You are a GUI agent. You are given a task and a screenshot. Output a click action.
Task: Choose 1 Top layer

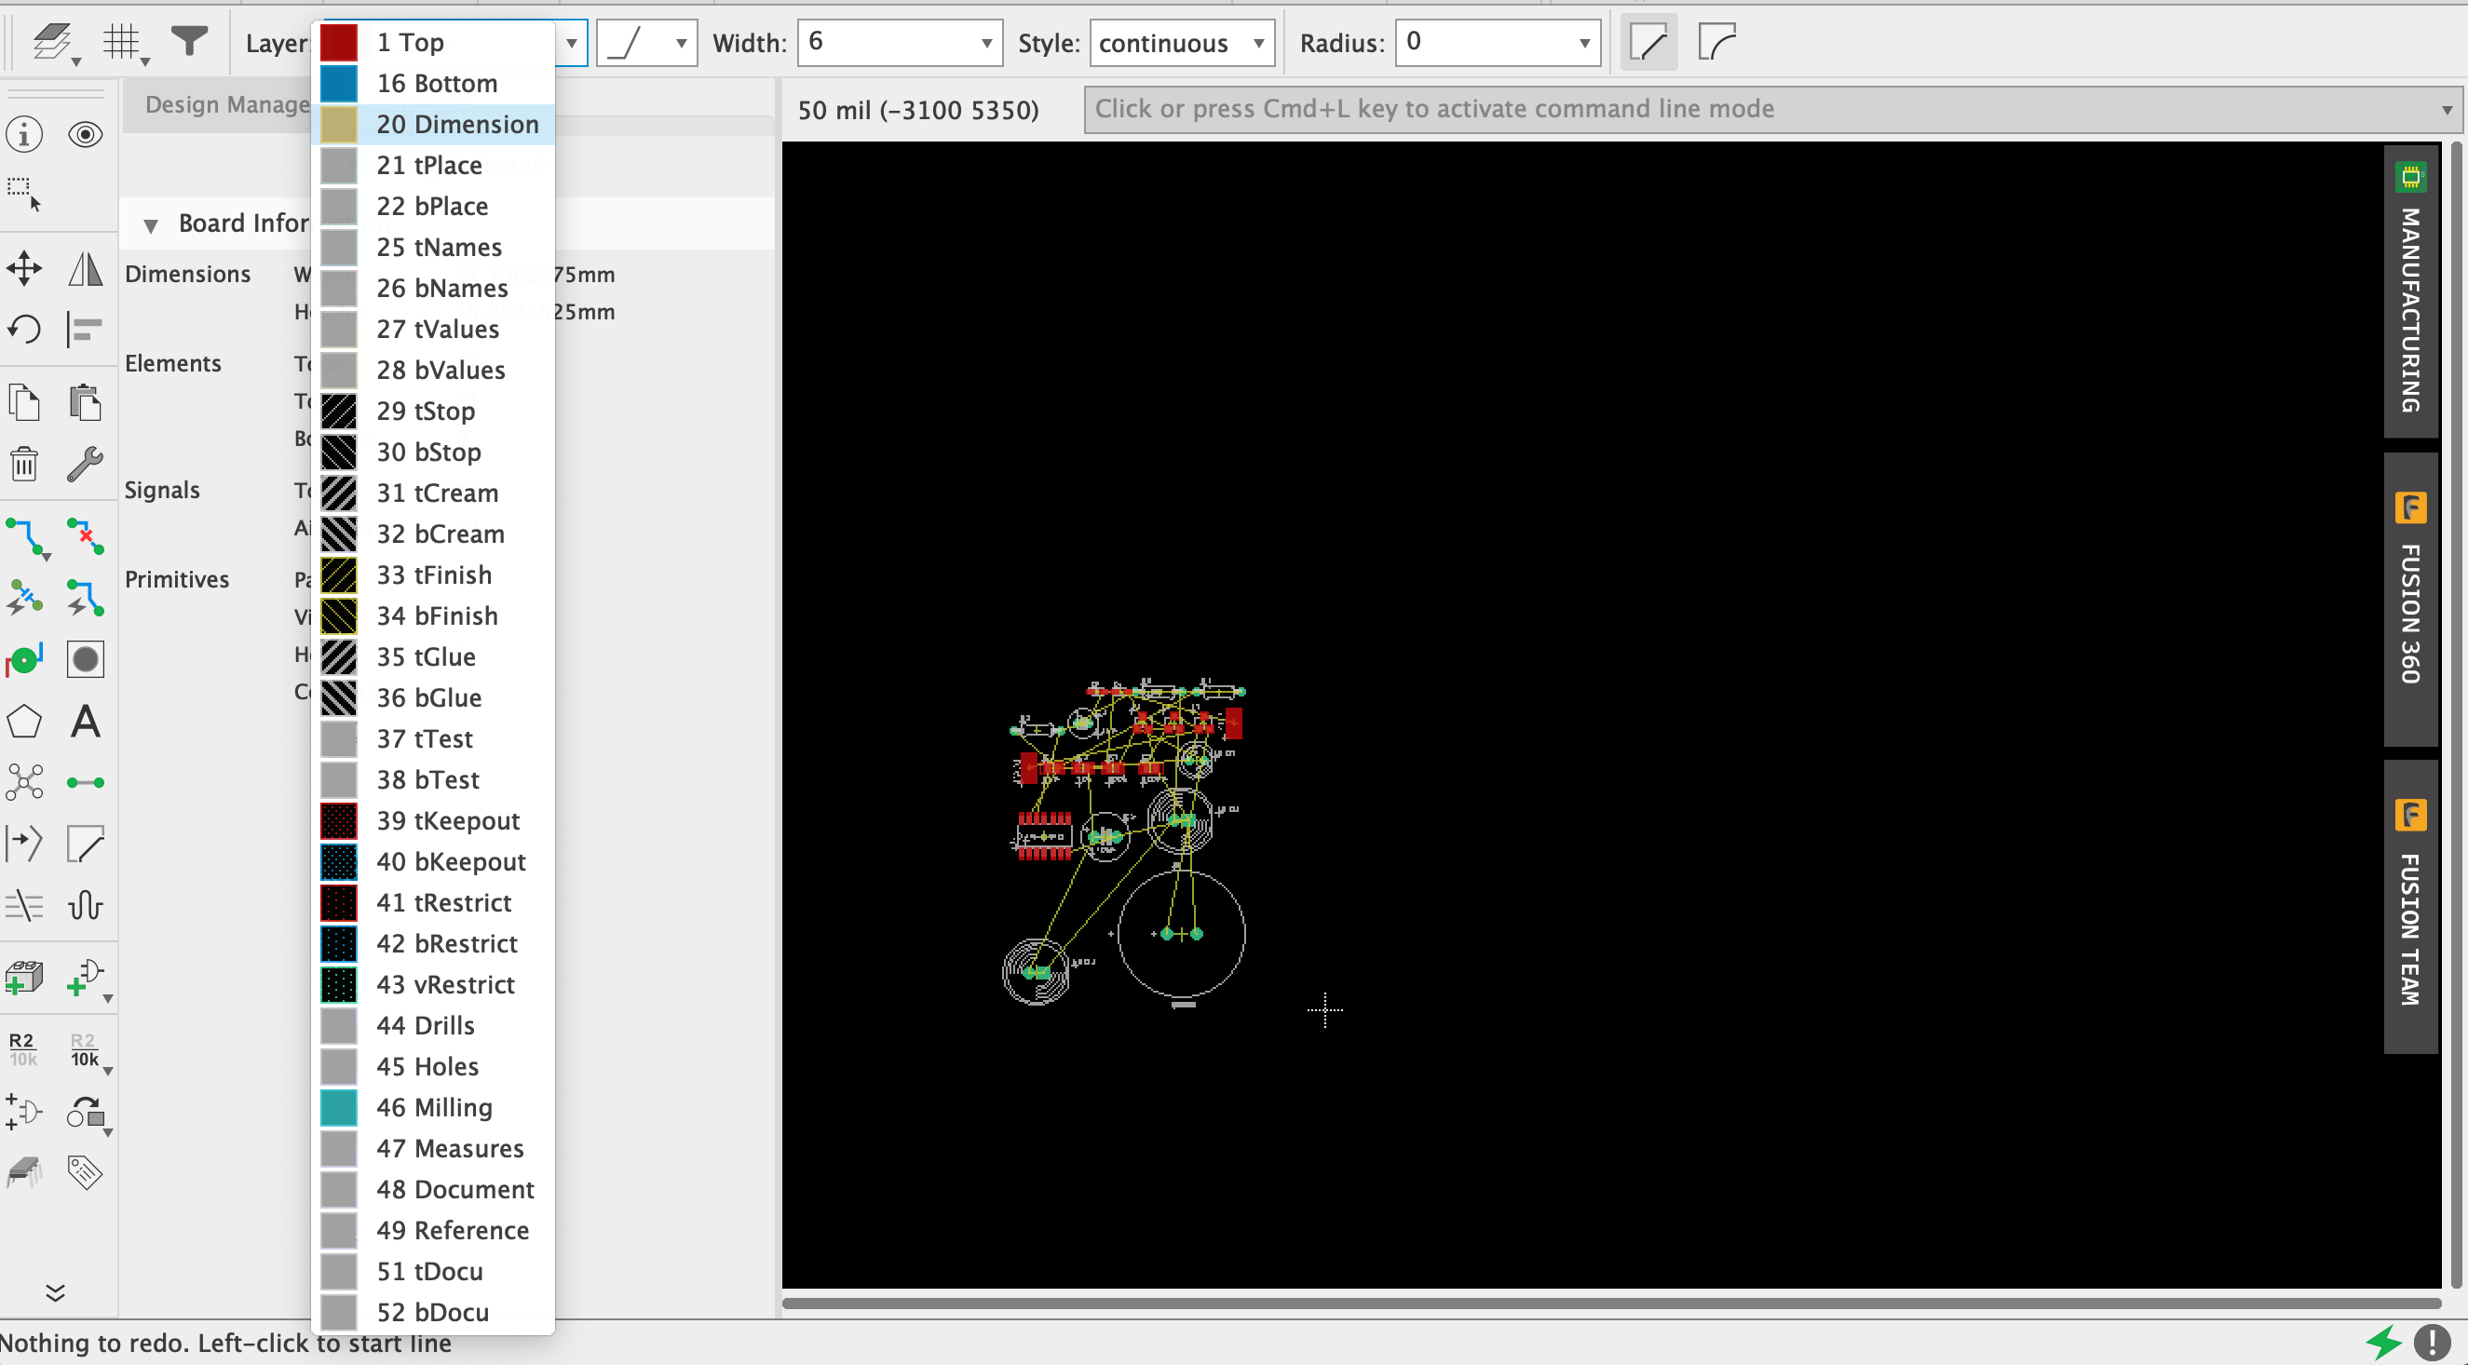[434, 42]
